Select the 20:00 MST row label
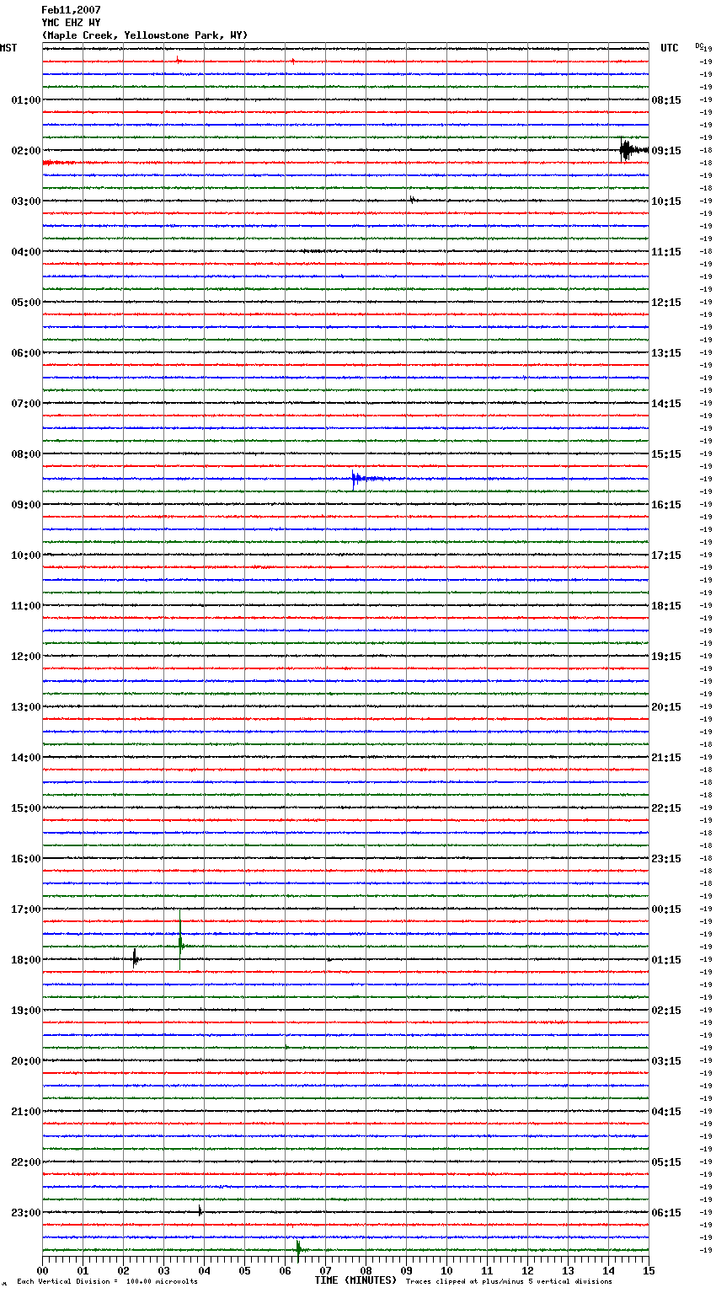 (26, 1061)
